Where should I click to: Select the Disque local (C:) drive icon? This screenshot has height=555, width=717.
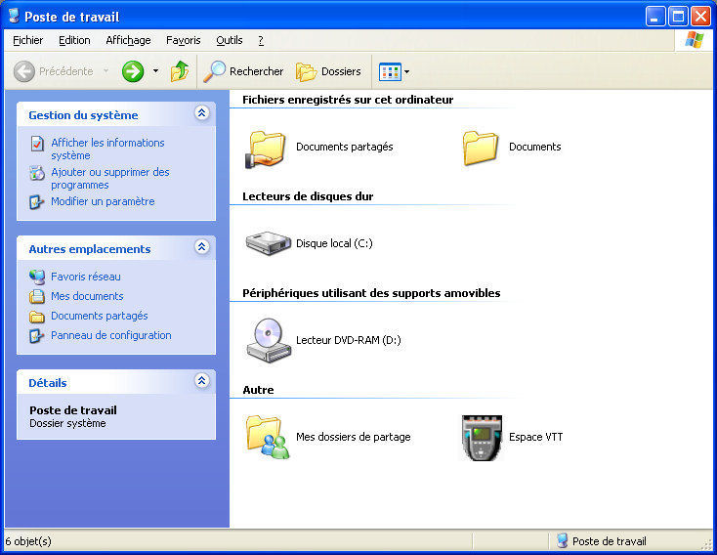pos(269,243)
